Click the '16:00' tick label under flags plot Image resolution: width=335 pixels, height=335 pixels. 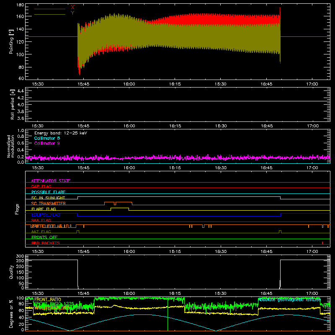click(x=129, y=252)
